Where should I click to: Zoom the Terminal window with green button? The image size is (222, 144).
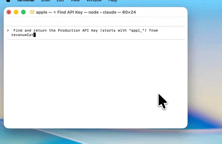pyautogui.click(x=23, y=12)
